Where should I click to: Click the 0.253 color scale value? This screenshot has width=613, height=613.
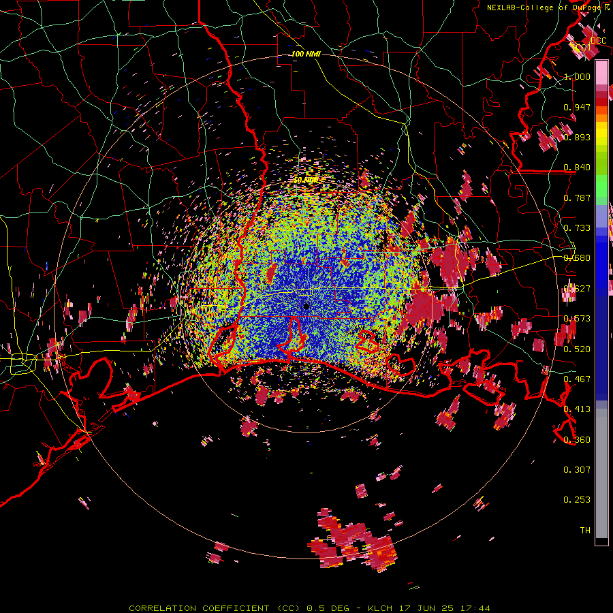point(577,500)
